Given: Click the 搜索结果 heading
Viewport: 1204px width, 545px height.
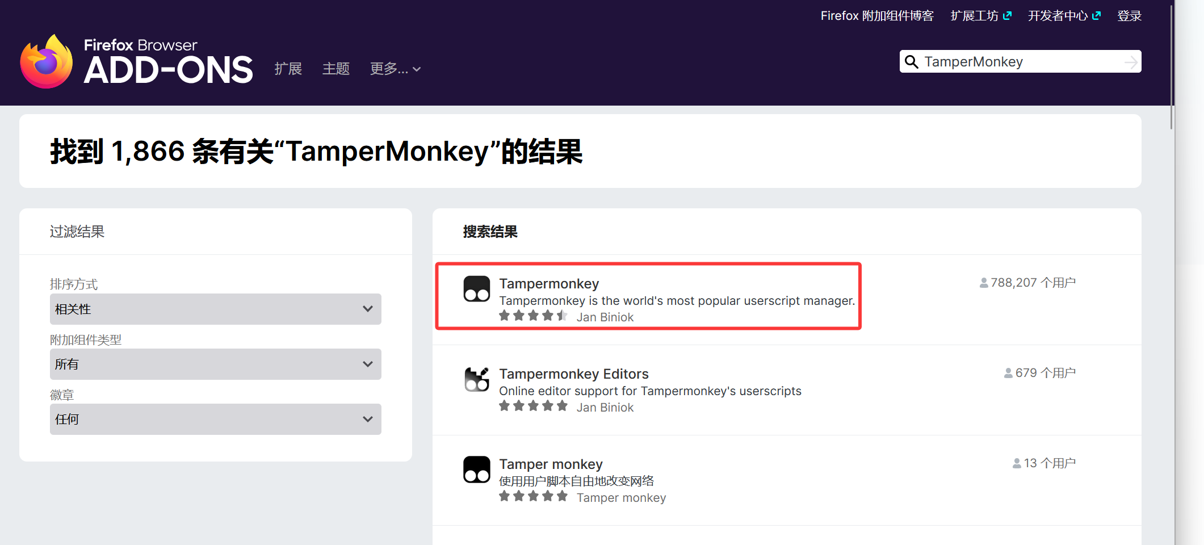Looking at the screenshot, I should click(x=490, y=232).
